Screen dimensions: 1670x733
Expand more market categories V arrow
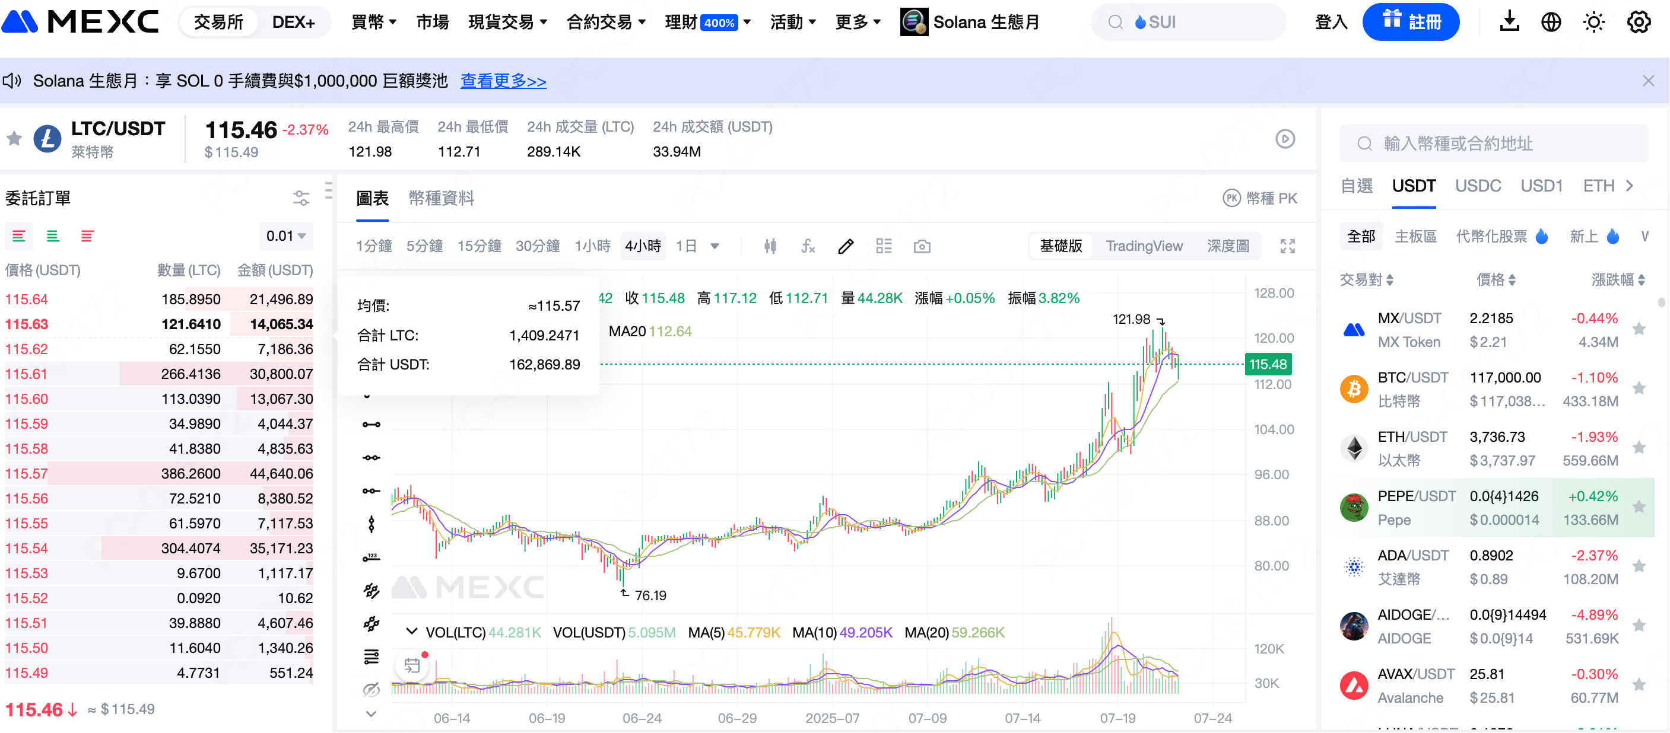[x=1644, y=237]
